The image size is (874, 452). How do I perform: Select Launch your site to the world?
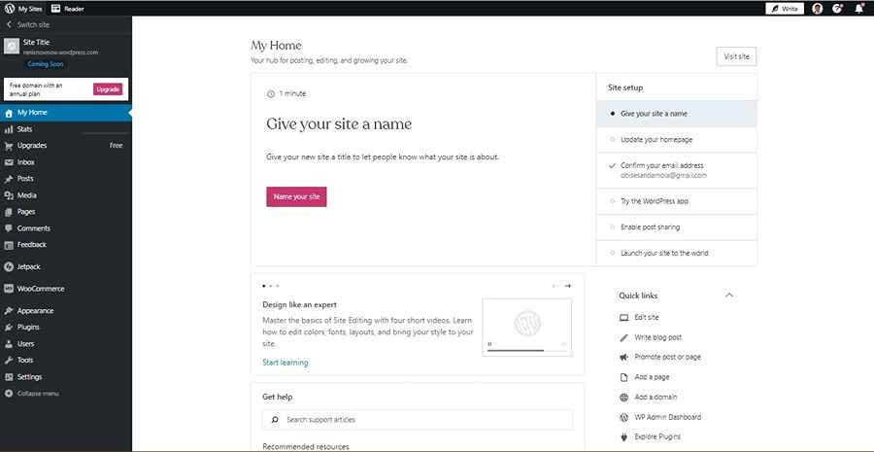(677, 253)
